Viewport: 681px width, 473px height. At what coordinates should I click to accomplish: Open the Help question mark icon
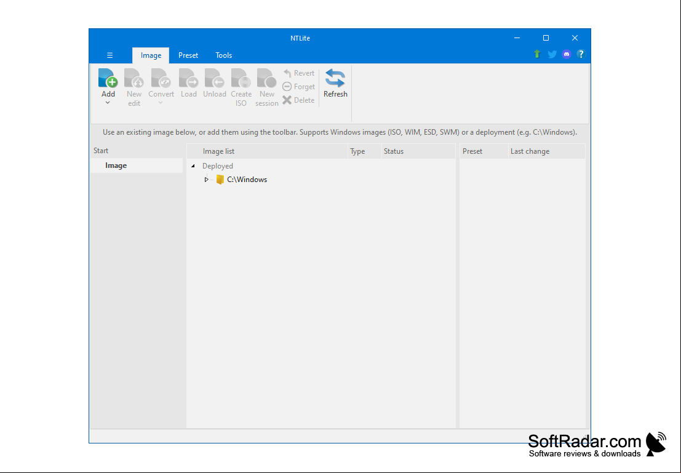581,54
